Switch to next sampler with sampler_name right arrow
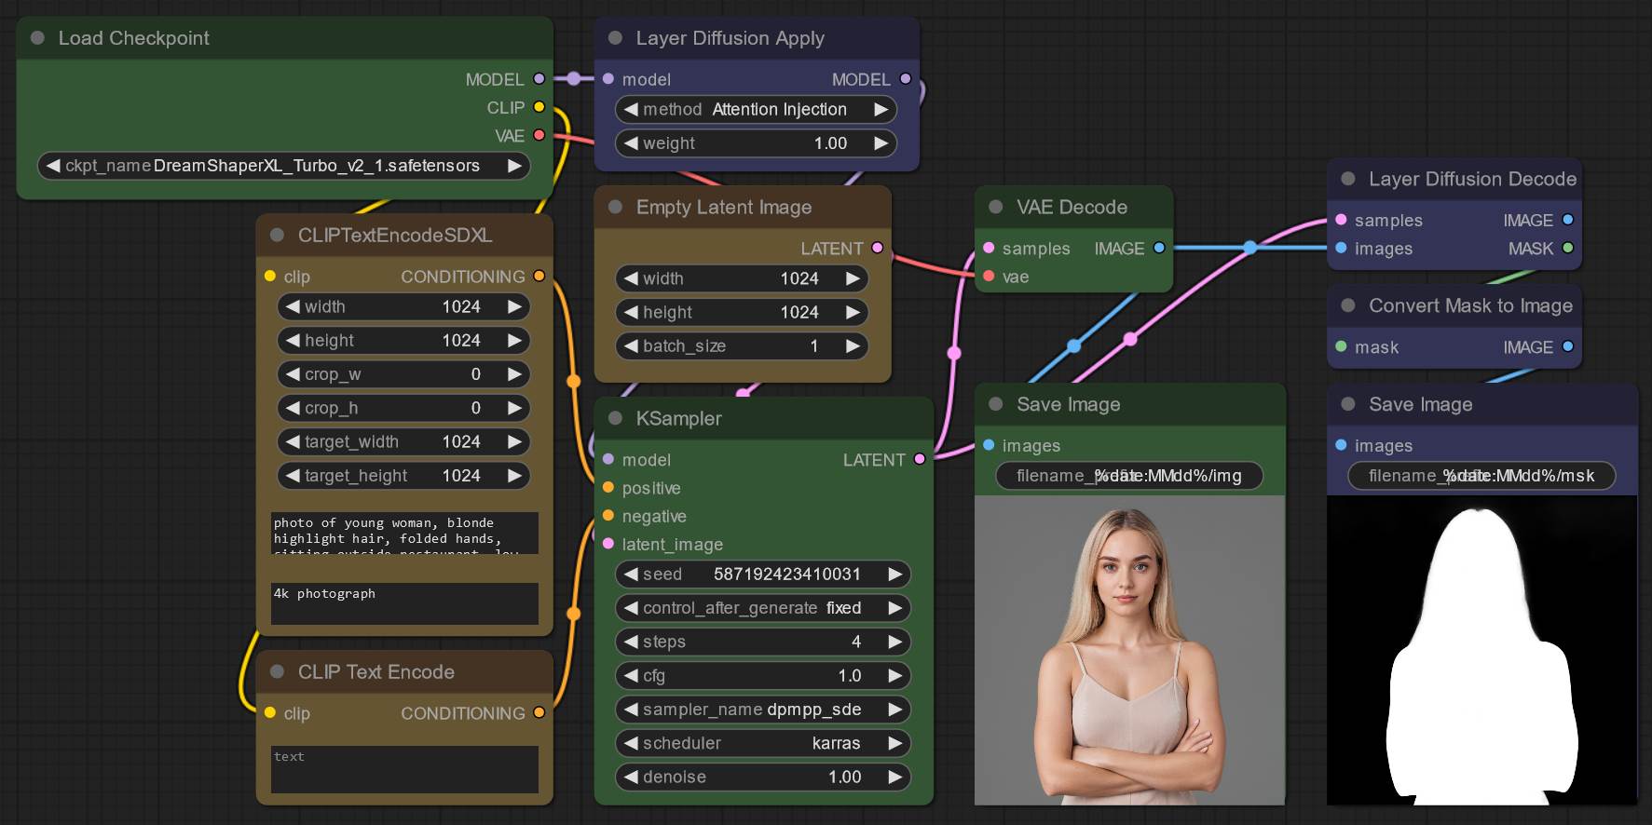Image resolution: width=1652 pixels, height=825 pixels. [x=895, y=710]
